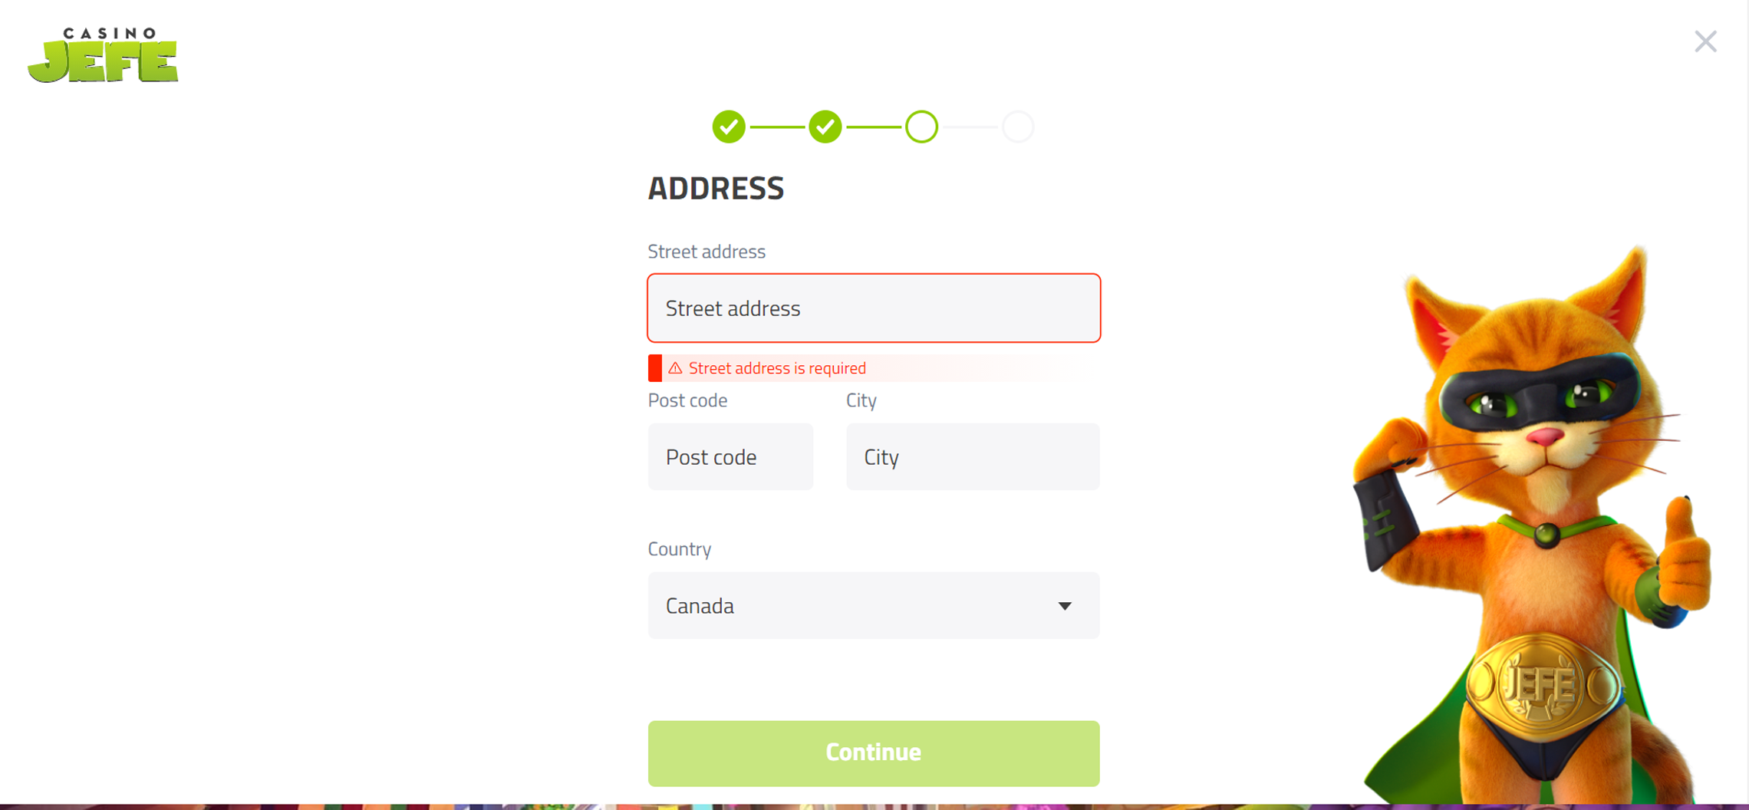The height and width of the screenshot is (810, 1749).
Task: Focus the City input field
Action: point(973,456)
